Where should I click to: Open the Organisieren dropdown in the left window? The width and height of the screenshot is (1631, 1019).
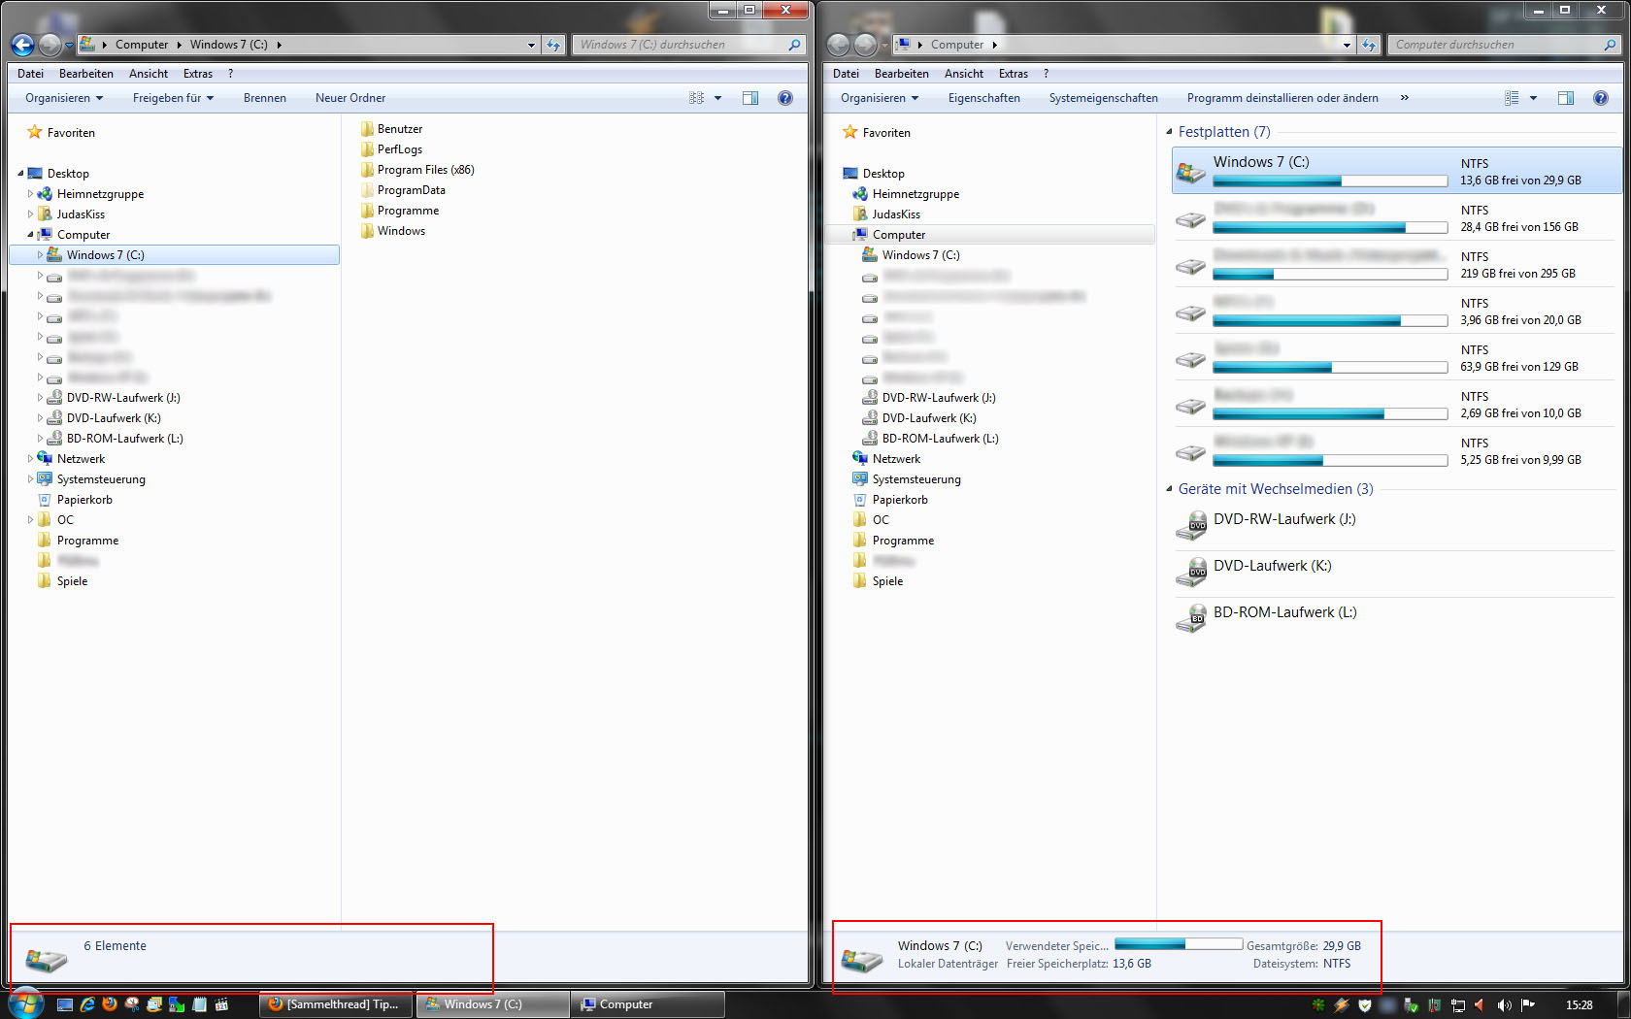[64, 98]
